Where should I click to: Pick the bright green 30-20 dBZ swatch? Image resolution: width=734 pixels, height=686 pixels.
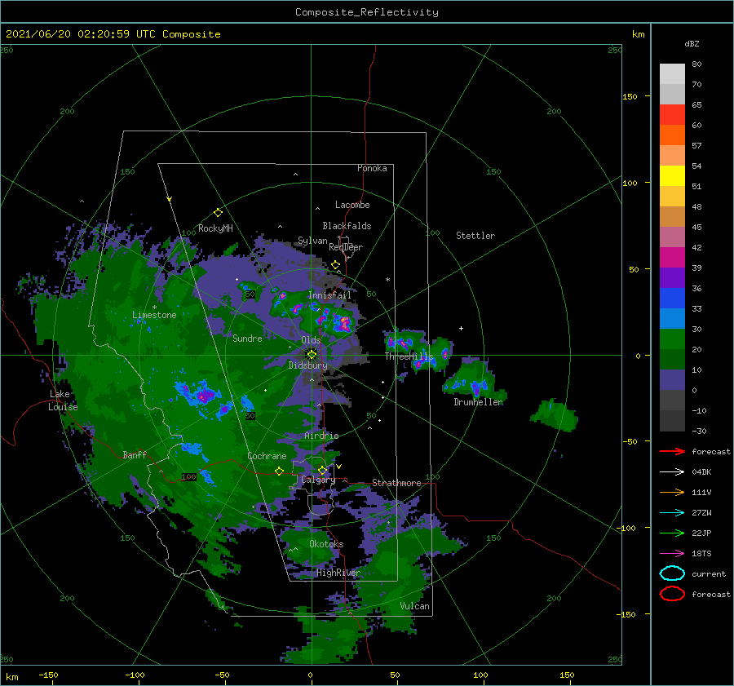pos(672,339)
